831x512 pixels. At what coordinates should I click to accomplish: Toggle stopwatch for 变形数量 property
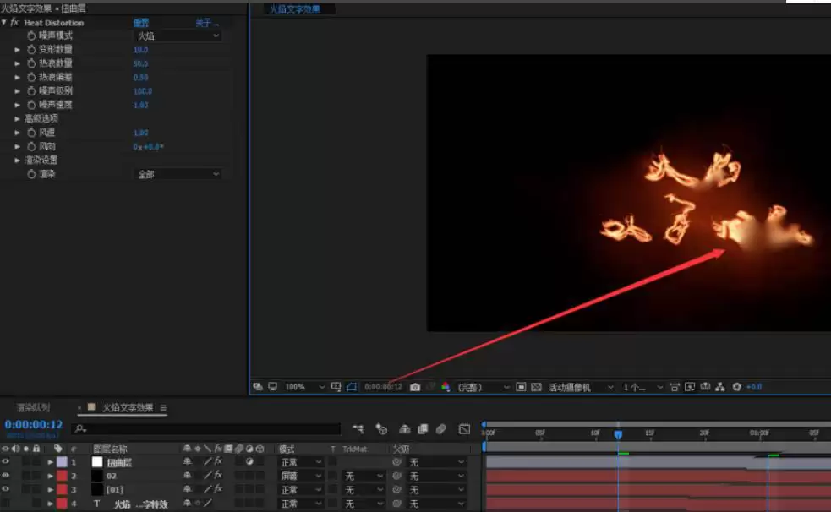31,49
